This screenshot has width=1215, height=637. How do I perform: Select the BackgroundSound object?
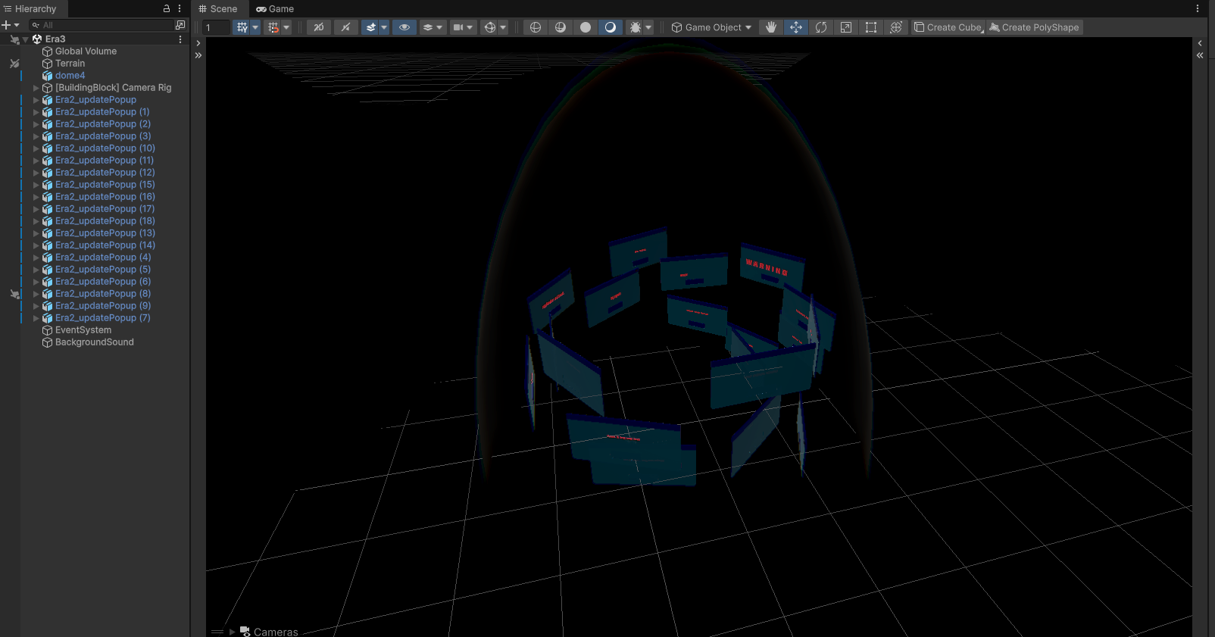[x=94, y=342]
